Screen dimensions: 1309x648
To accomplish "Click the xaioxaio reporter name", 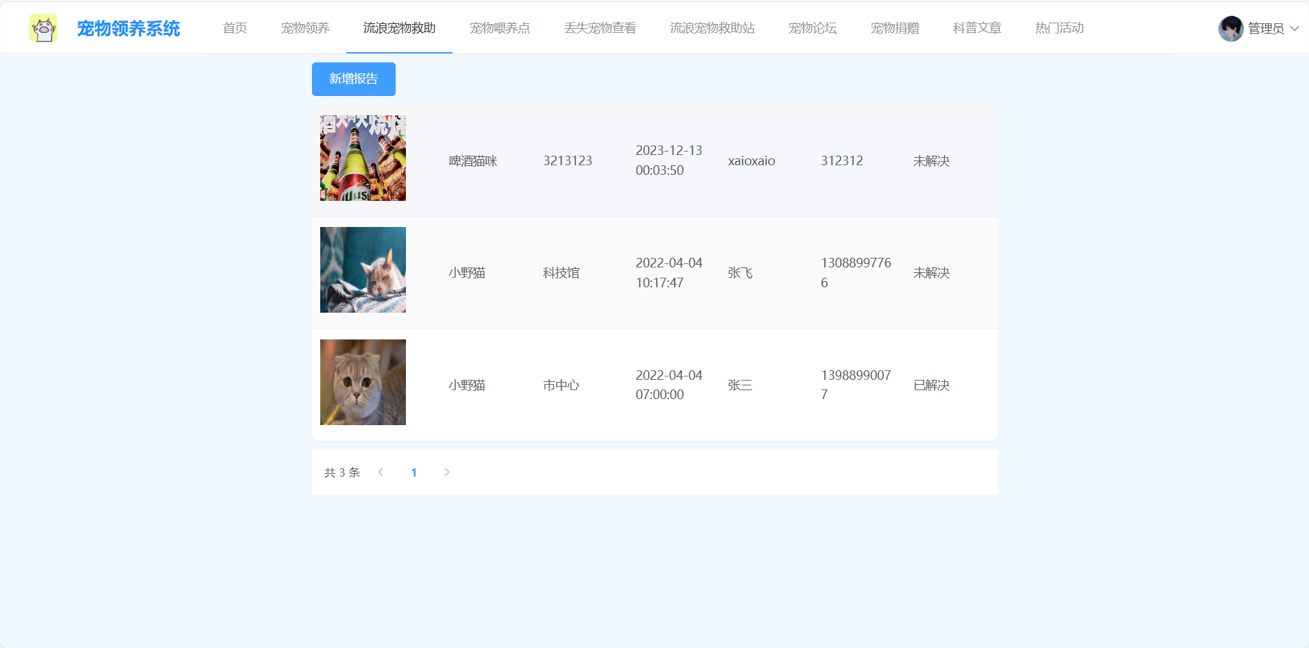I will (x=752, y=161).
